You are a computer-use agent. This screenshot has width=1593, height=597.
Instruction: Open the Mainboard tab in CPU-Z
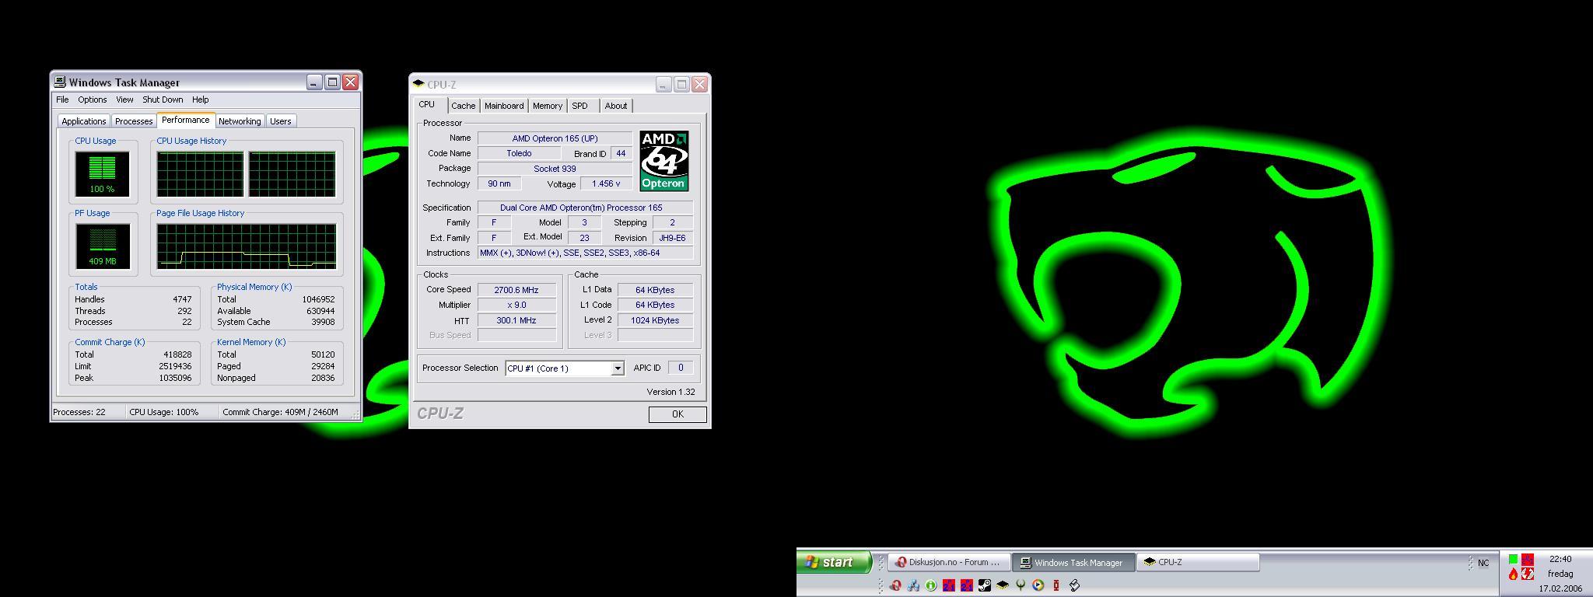pyautogui.click(x=504, y=106)
